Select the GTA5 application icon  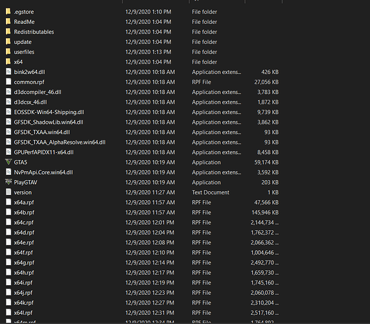tap(8, 162)
